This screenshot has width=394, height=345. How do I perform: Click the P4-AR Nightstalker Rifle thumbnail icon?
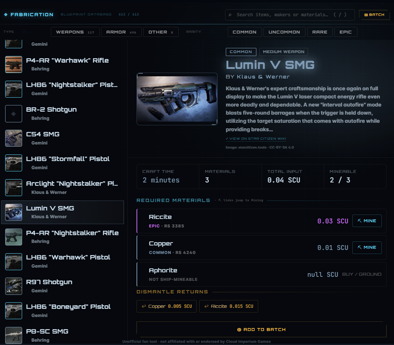(14, 237)
